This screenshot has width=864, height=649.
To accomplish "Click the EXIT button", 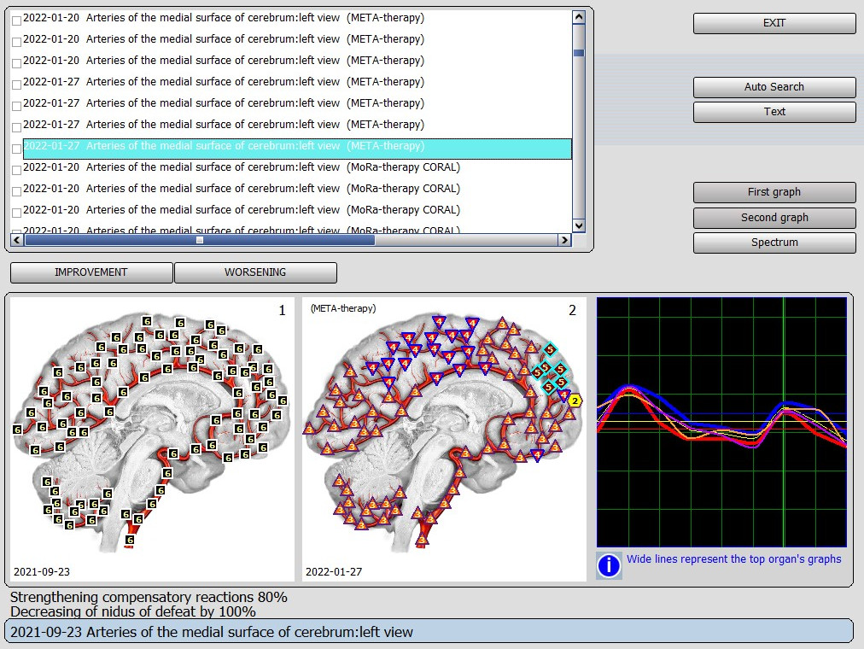I will (x=774, y=24).
